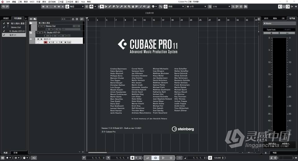Click the steinberg logo in the about box

point(183,129)
